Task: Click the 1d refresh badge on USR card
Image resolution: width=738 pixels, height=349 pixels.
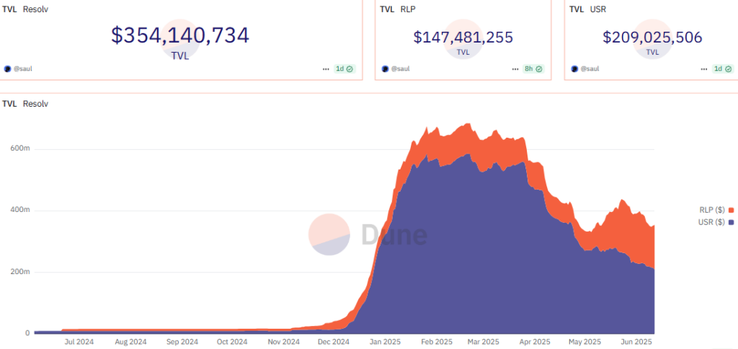Action: tap(723, 69)
